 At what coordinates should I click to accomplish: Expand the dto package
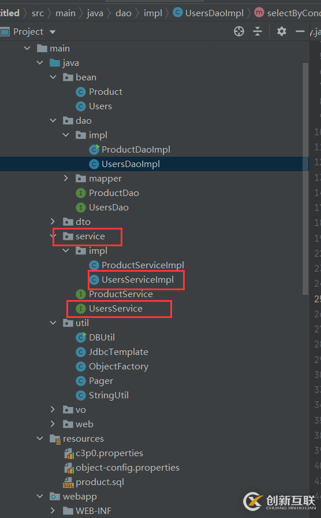pyautogui.click(x=53, y=221)
